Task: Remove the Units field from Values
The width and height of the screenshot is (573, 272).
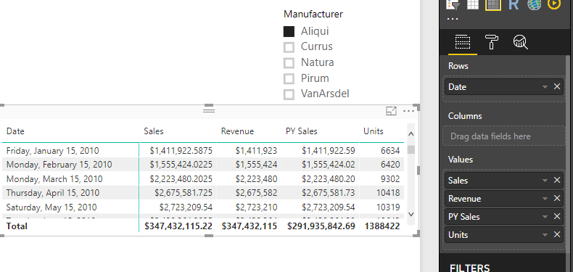Action: (557, 234)
